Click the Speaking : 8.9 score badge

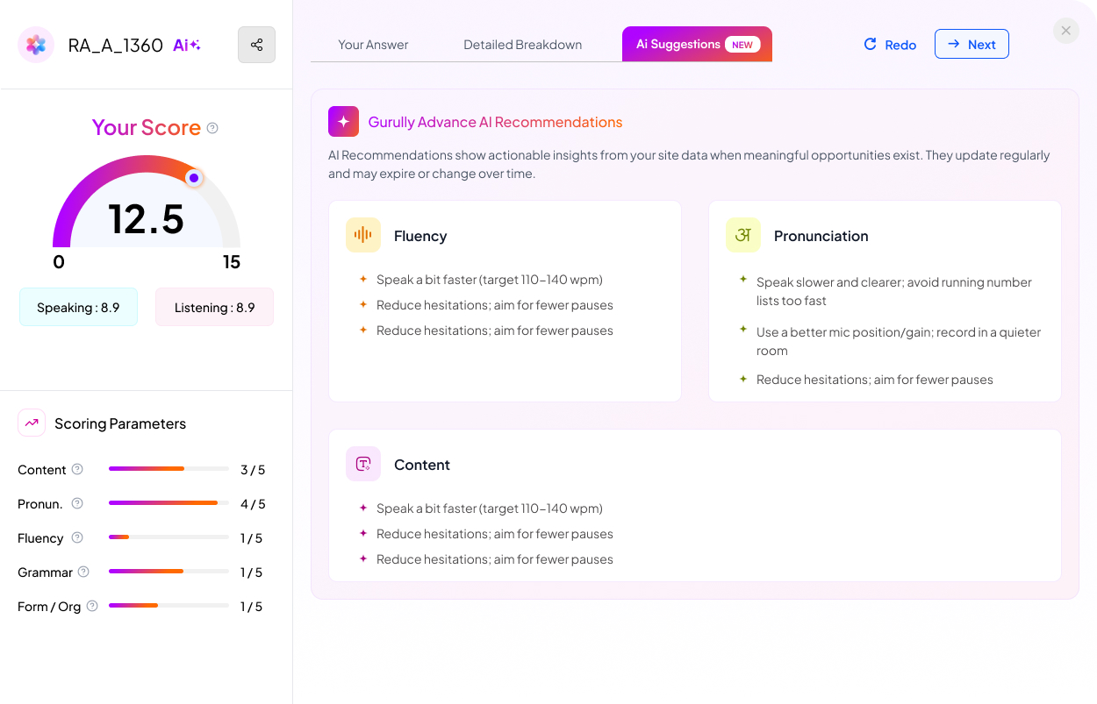(78, 308)
